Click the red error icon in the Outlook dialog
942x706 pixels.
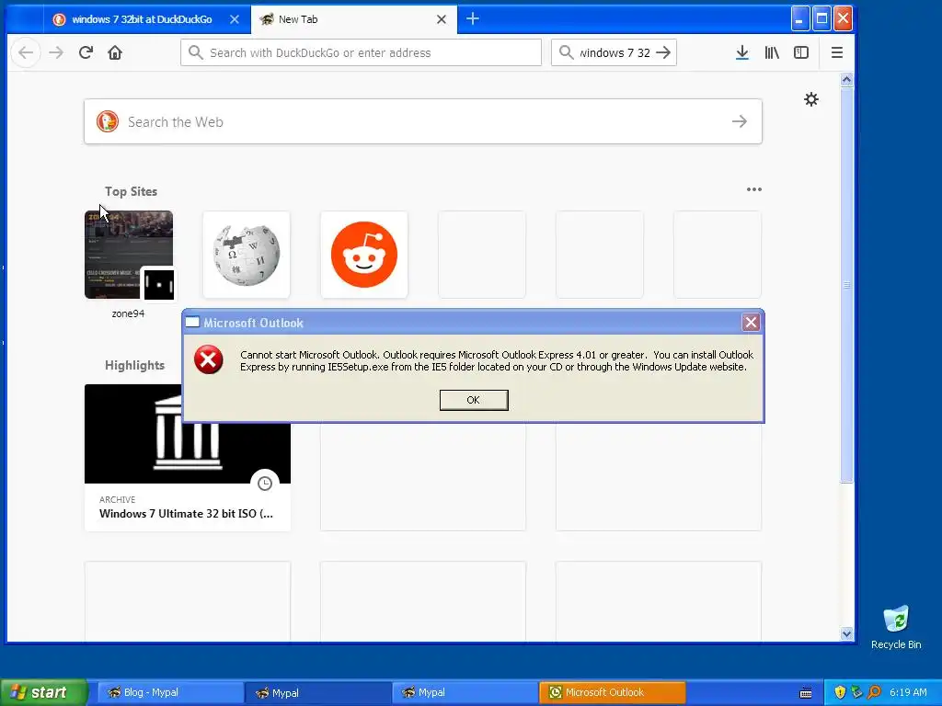(209, 359)
